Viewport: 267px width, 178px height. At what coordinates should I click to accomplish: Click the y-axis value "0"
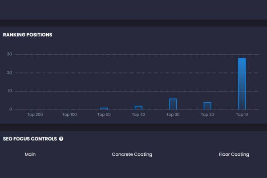click(x=11, y=109)
